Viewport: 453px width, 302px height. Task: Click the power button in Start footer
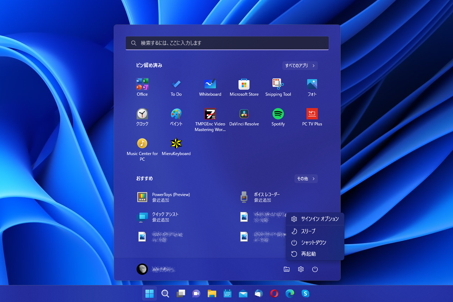[315, 269]
